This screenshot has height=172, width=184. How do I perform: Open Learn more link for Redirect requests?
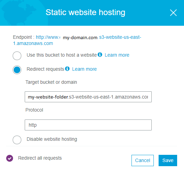click(x=84, y=69)
